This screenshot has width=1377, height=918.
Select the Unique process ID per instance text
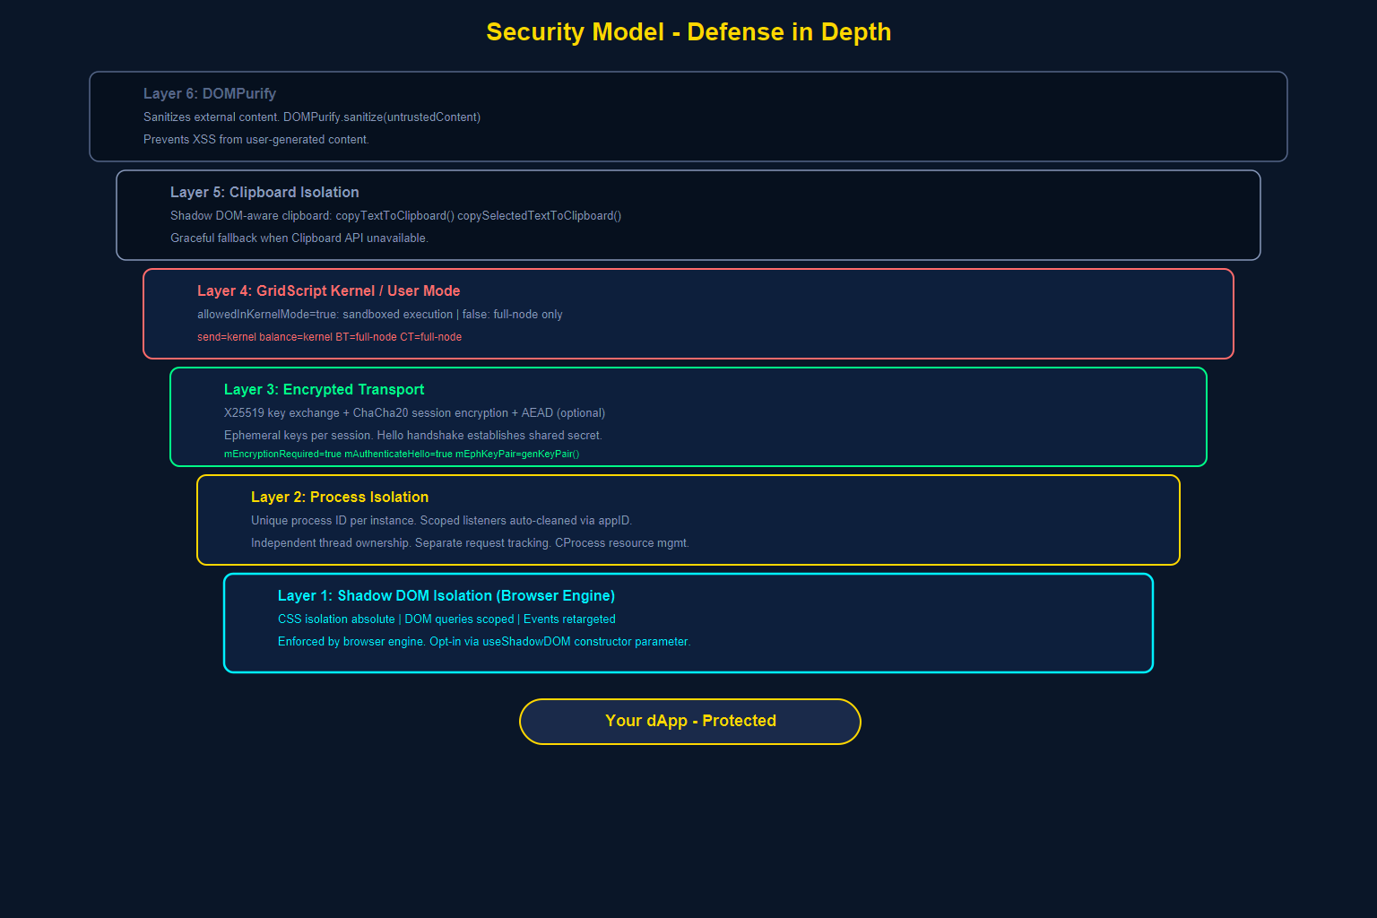(441, 520)
